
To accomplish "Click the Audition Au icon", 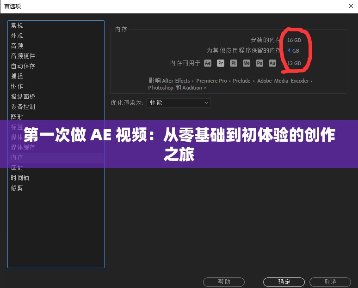I will (272, 63).
